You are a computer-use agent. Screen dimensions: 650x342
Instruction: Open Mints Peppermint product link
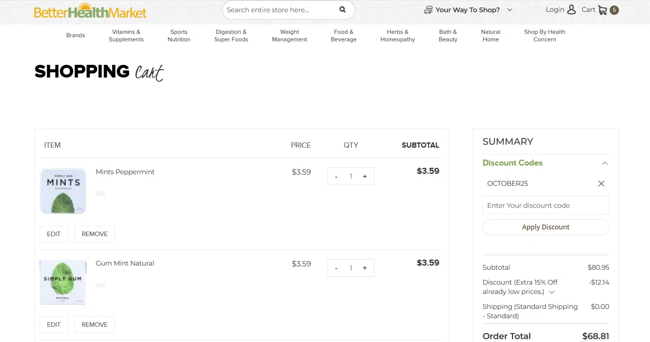coord(125,172)
